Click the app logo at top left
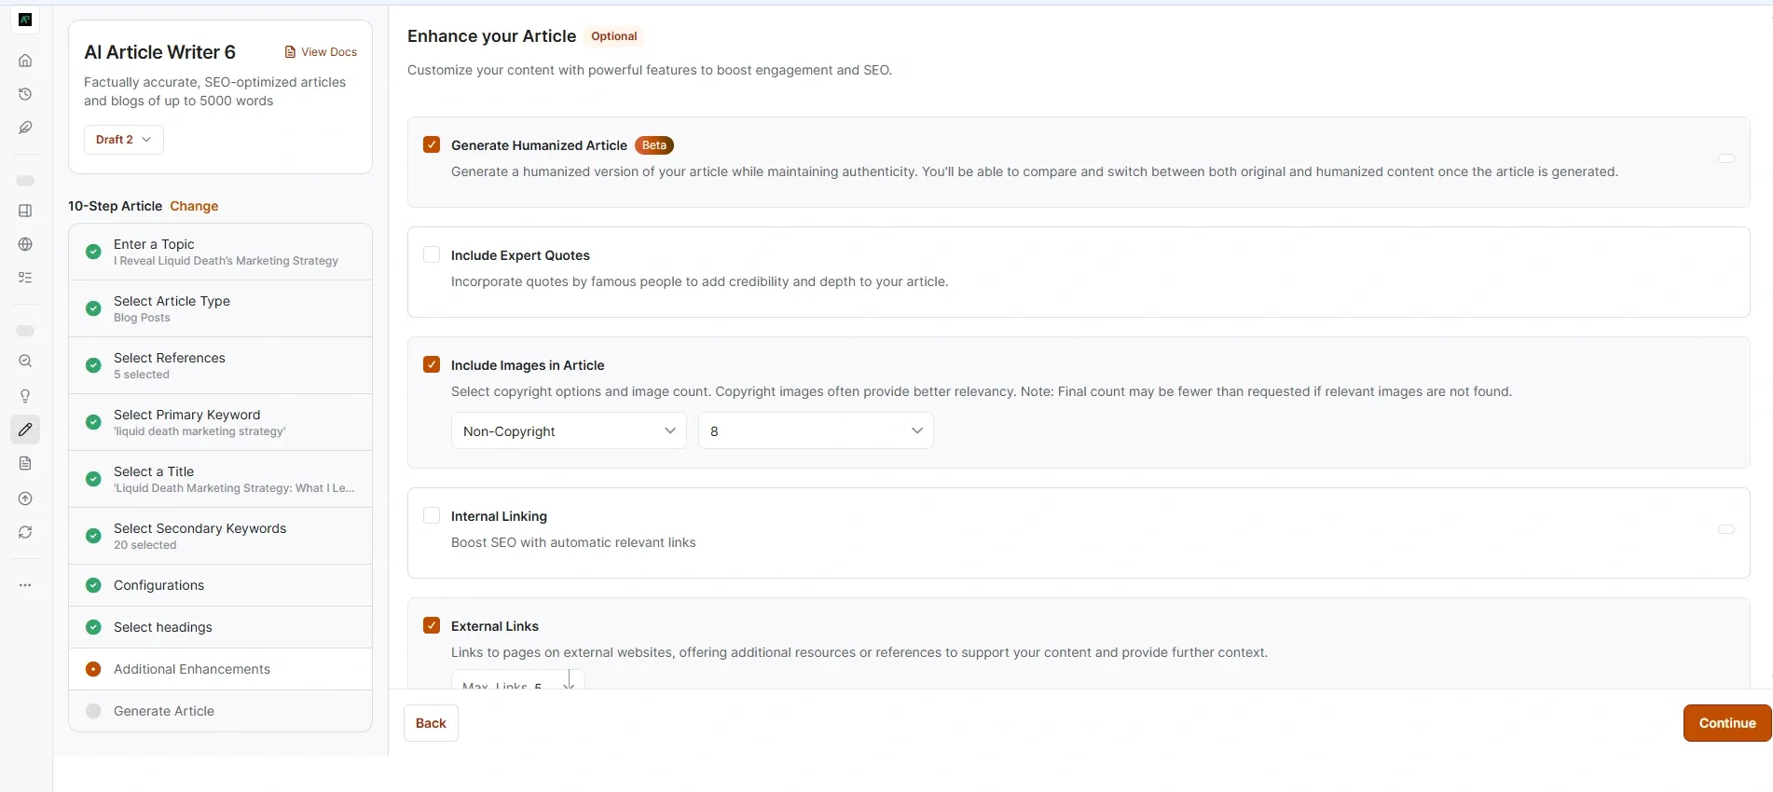The height and width of the screenshot is (792, 1773). pos(25,19)
